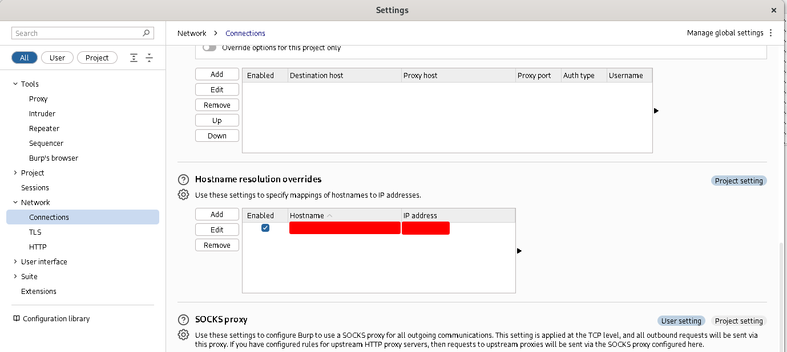Click Add button for hostname resolution overrides

pos(217,214)
